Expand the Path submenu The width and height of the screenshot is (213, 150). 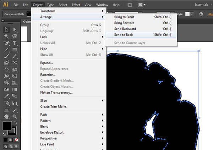pyautogui.click(x=69, y=115)
